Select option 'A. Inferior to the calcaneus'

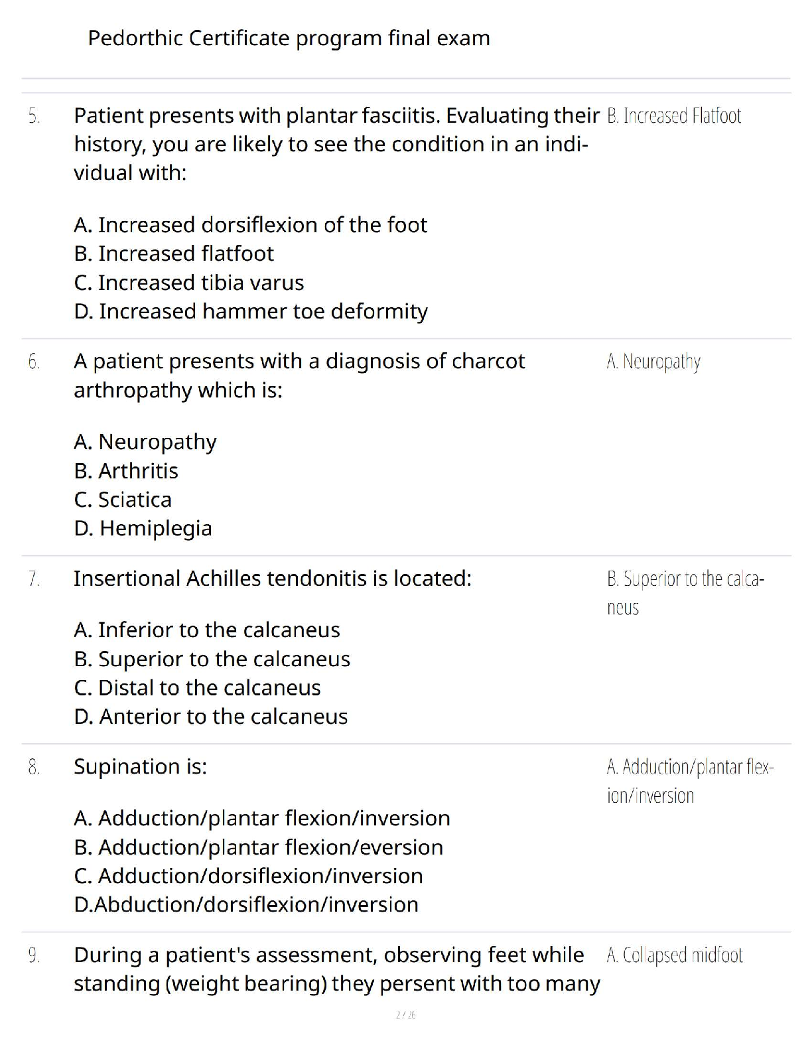pyautogui.click(x=206, y=630)
